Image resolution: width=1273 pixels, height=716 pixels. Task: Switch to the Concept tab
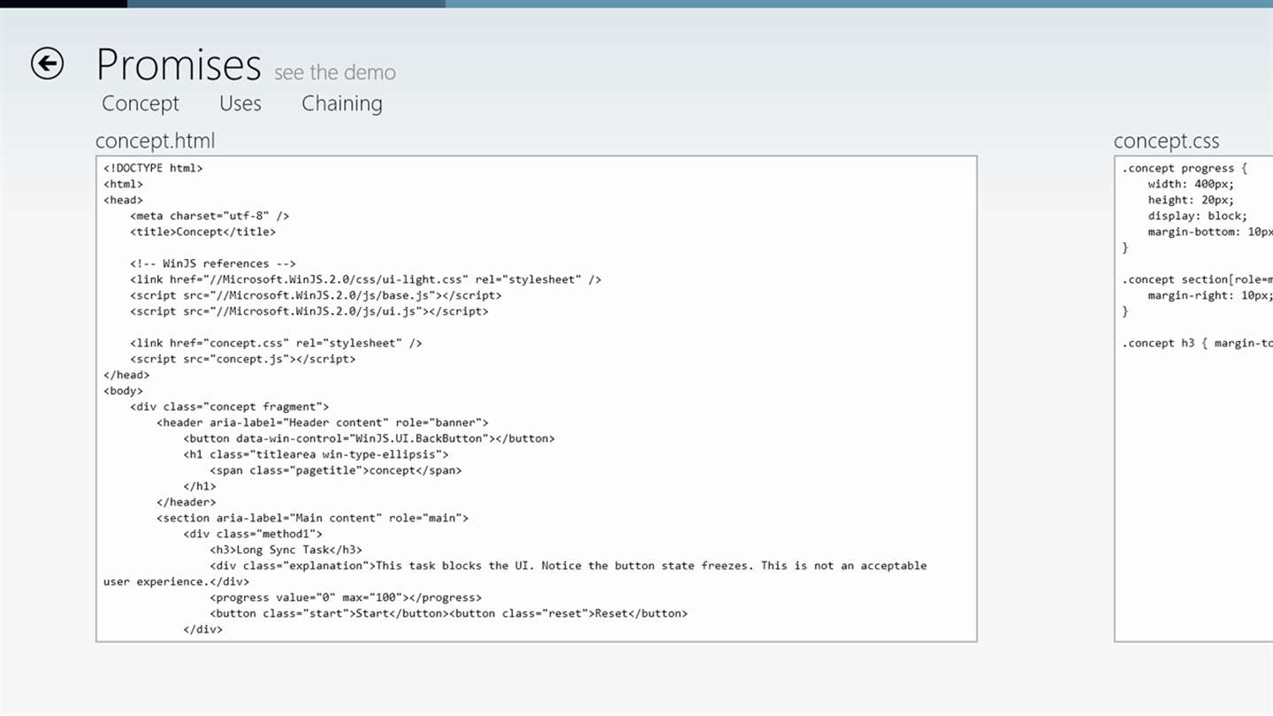point(141,103)
